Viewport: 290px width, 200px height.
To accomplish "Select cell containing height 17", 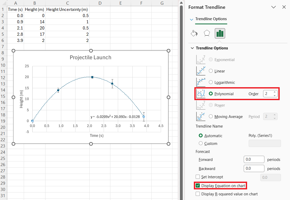I will point(35,34).
